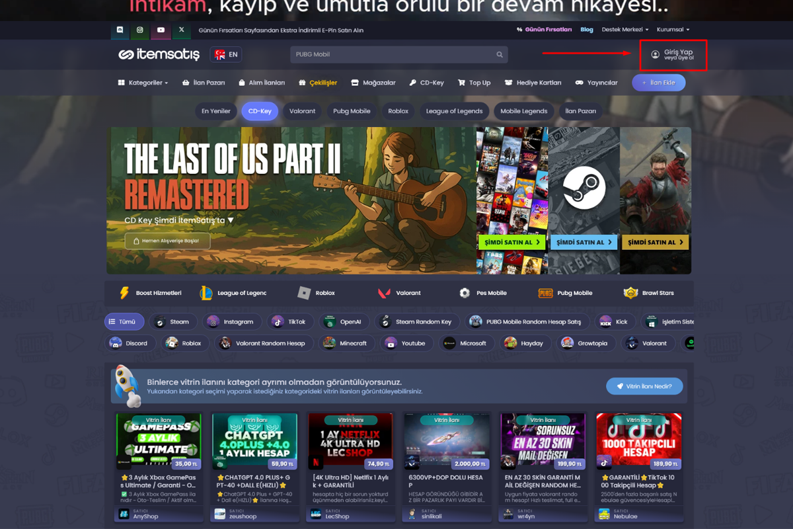Open the Pes Mobile shortcut icon

point(465,293)
